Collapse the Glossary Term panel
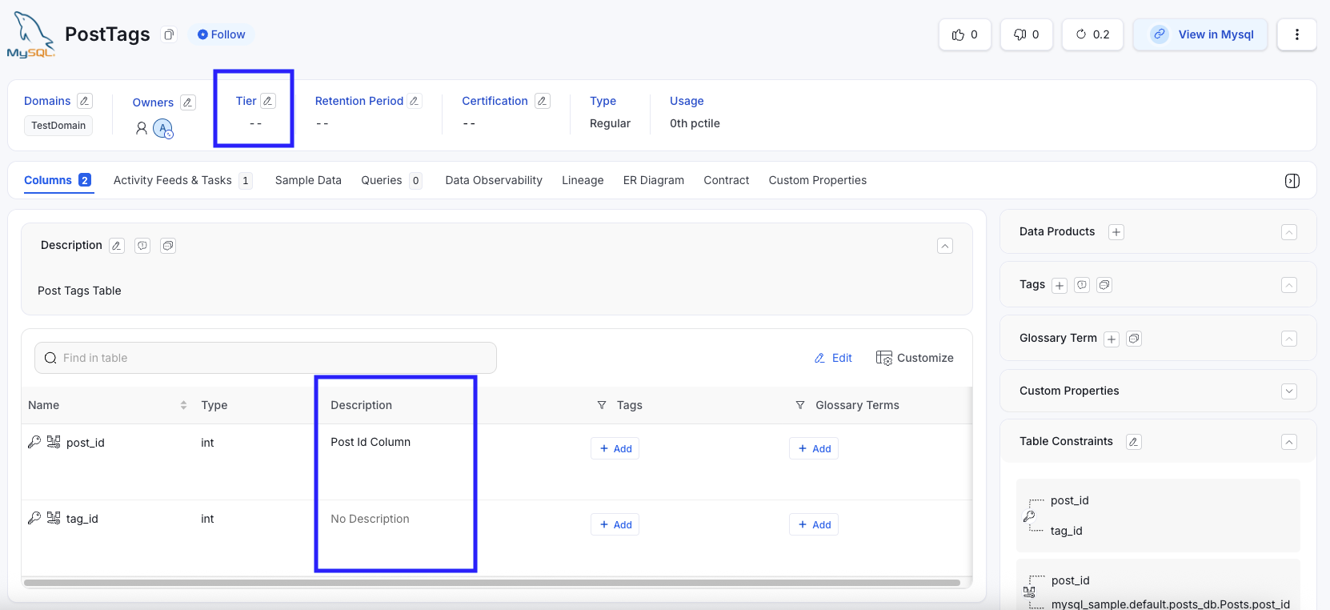This screenshot has width=1330, height=610. point(1289,339)
